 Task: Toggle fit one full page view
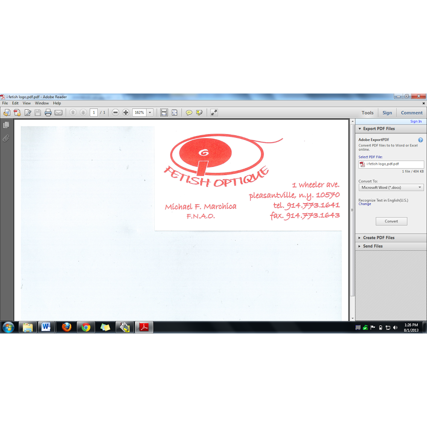click(175, 113)
